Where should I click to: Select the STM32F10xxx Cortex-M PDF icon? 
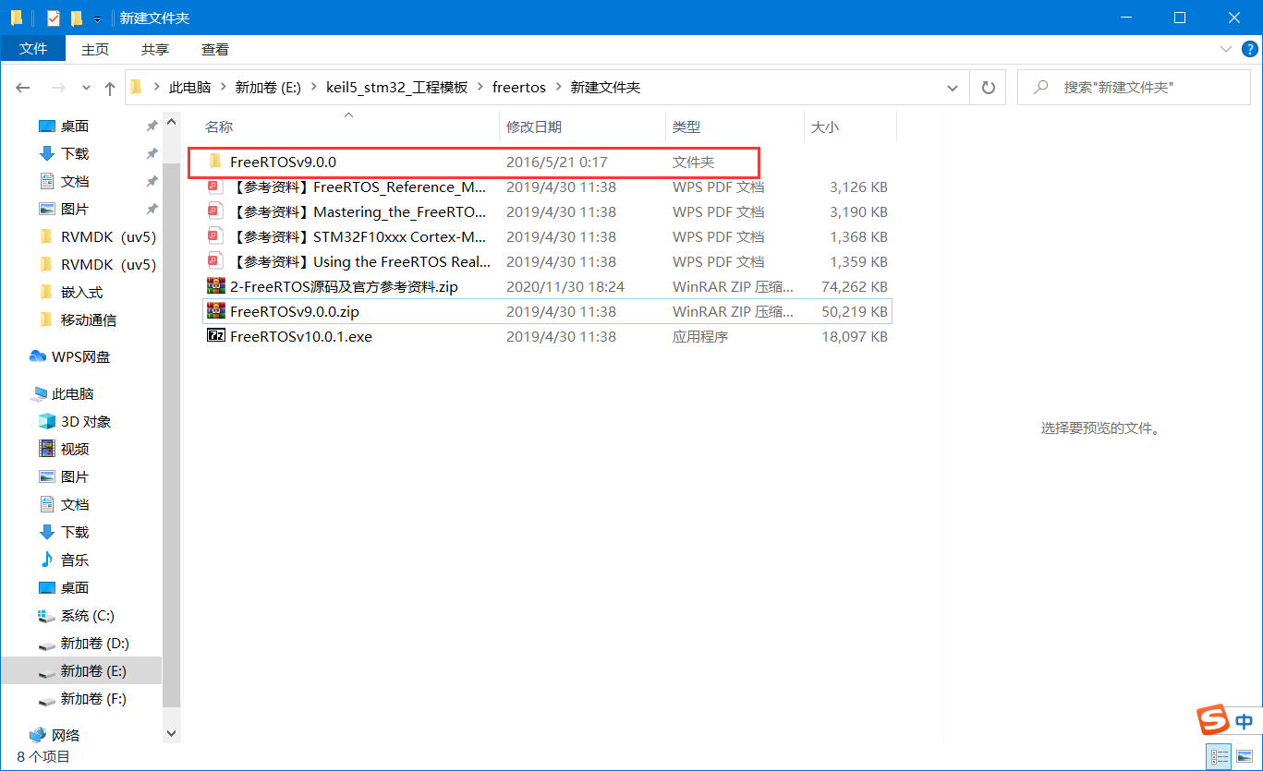coord(215,236)
